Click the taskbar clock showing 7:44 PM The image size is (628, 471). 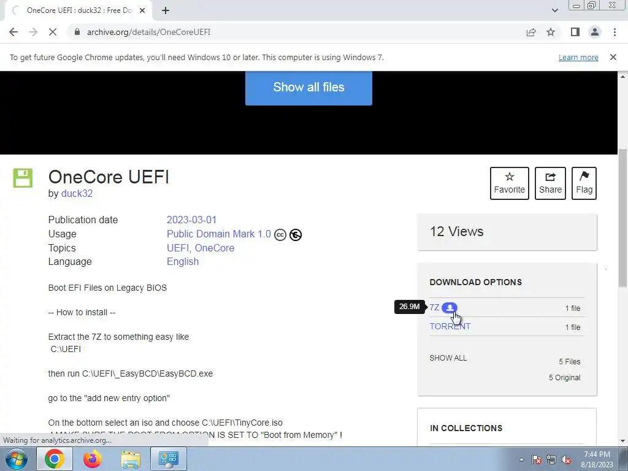(597, 459)
